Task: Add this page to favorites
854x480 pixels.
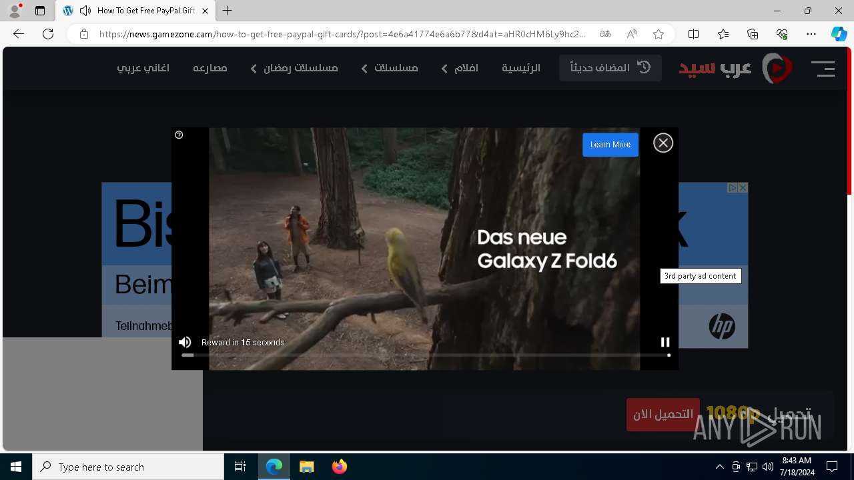Action: click(659, 34)
